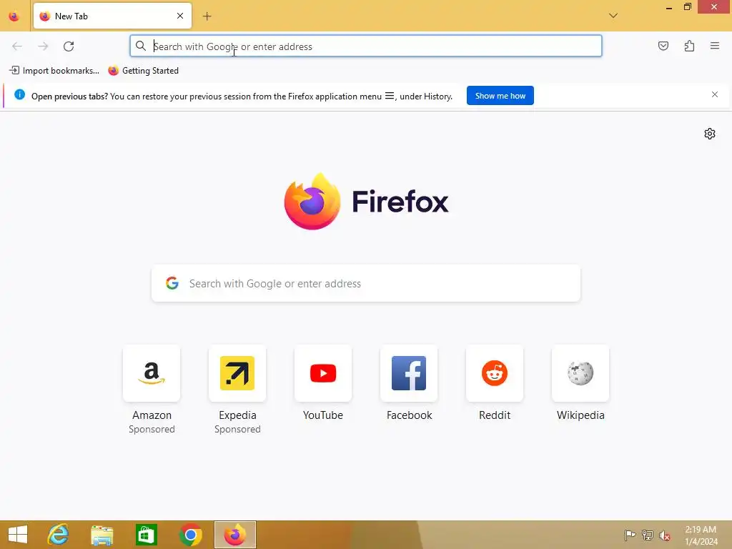Restore down the Firefox window
This screenshot has width=732, height=549.
(687, 6)
